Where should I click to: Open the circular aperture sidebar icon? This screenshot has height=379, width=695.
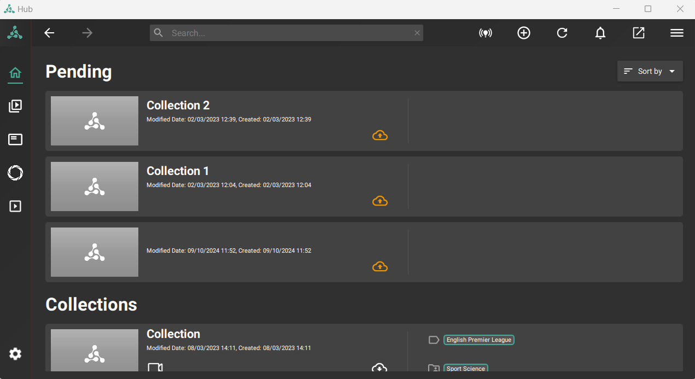coord(15,173)
